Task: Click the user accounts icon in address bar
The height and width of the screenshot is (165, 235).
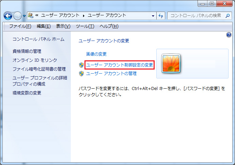Action: pos(31,15)
